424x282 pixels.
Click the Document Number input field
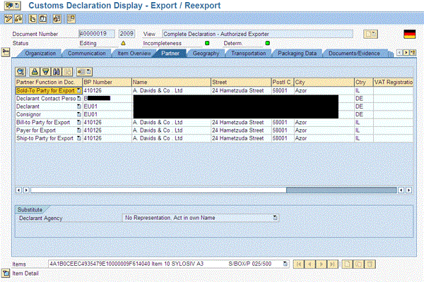point(97,33)
